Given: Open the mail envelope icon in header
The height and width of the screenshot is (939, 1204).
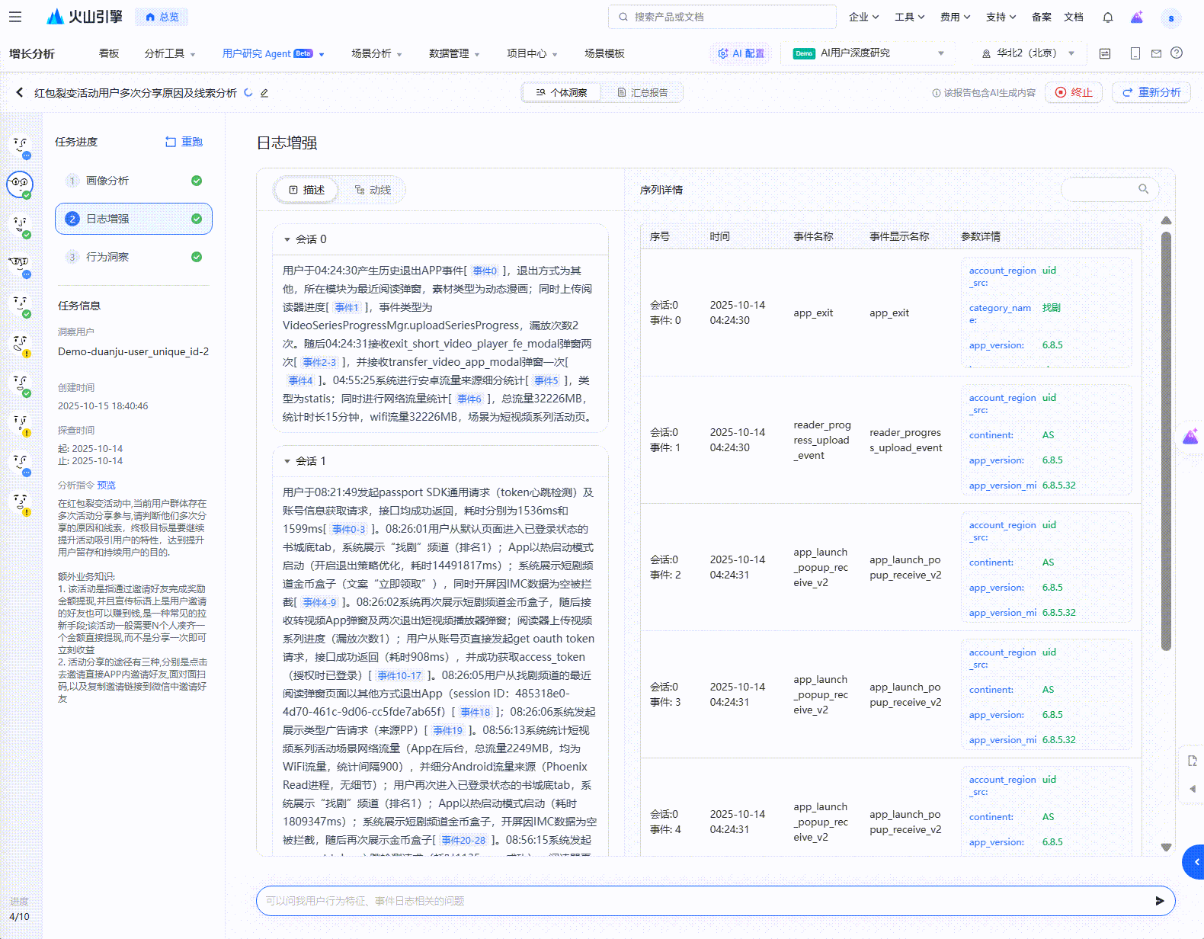Looking at the screenshot, I should point(1156,53).
